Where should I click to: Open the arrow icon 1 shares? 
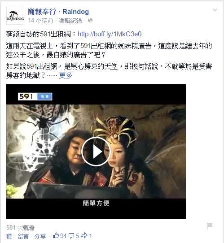point(87,236)
